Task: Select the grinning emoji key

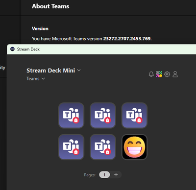Action: point(134,147)
